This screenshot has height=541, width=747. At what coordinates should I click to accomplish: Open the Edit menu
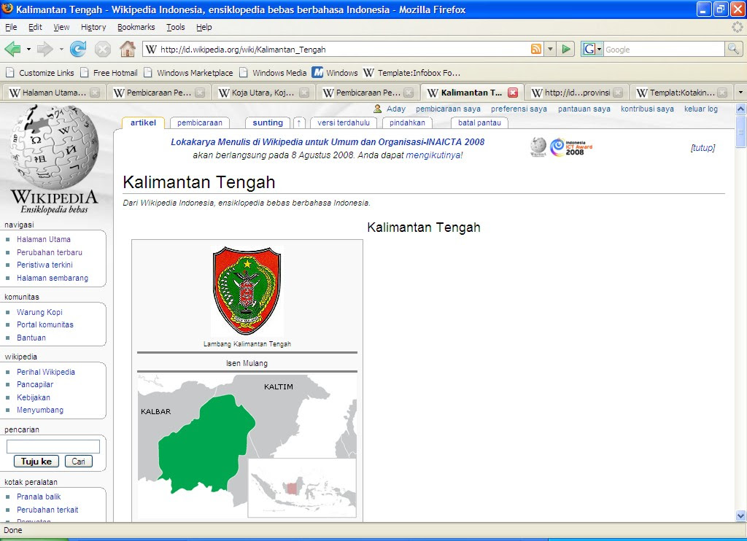(x=35, y=27)
